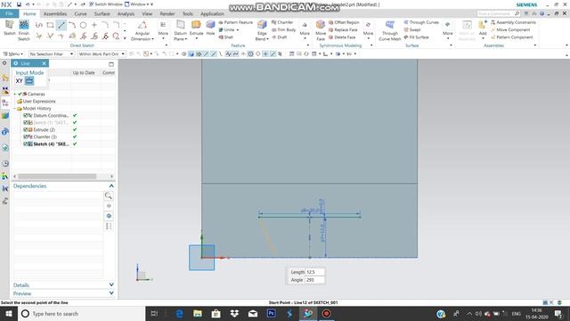The height and width of the screenshot is (321, 570).
Task: Click the Angle input field
Action: tap(314, 280)
